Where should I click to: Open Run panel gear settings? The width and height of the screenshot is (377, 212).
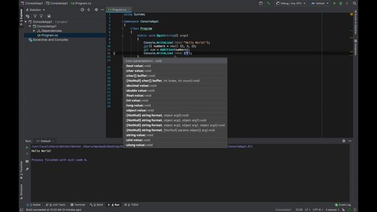click(x=343, y=141)
